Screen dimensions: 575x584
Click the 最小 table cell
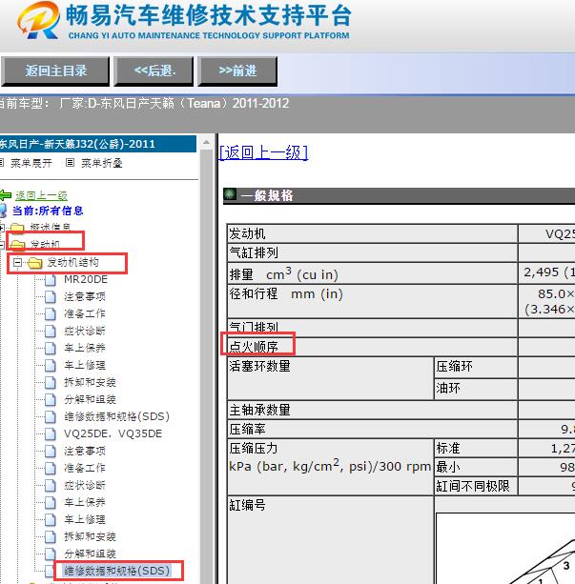[476, 467]
